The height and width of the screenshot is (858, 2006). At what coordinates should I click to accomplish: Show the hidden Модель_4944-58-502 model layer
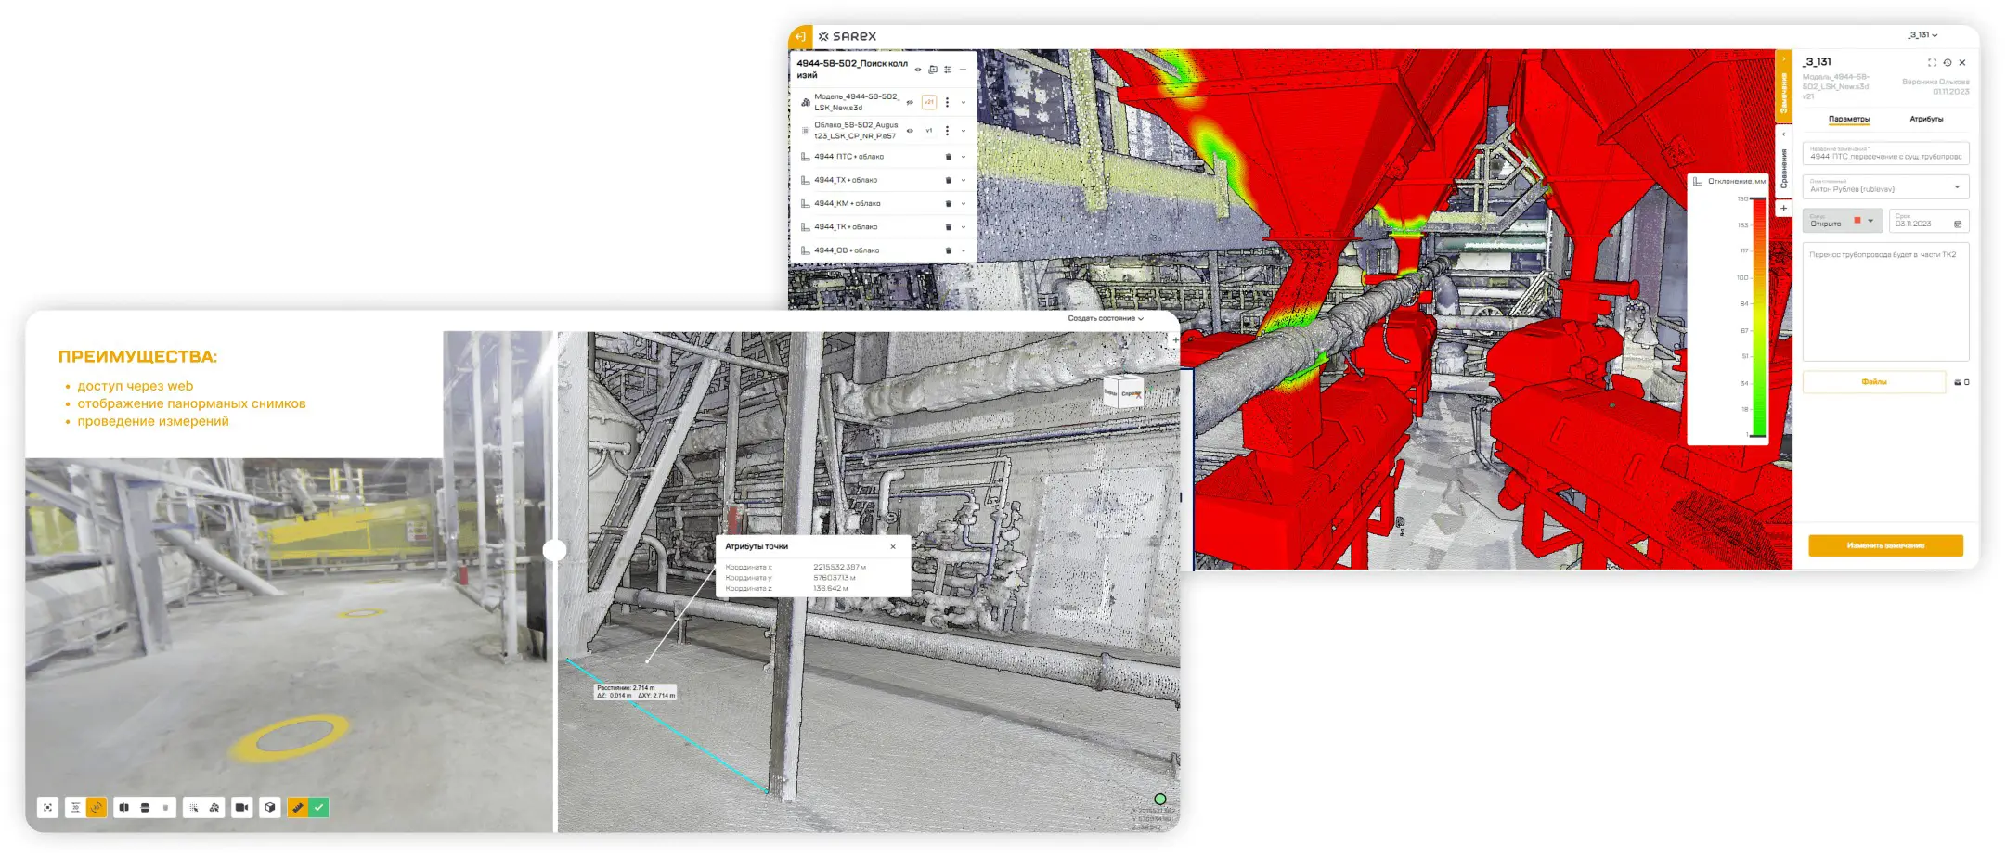pyautogui.click(x=910, y=102)
